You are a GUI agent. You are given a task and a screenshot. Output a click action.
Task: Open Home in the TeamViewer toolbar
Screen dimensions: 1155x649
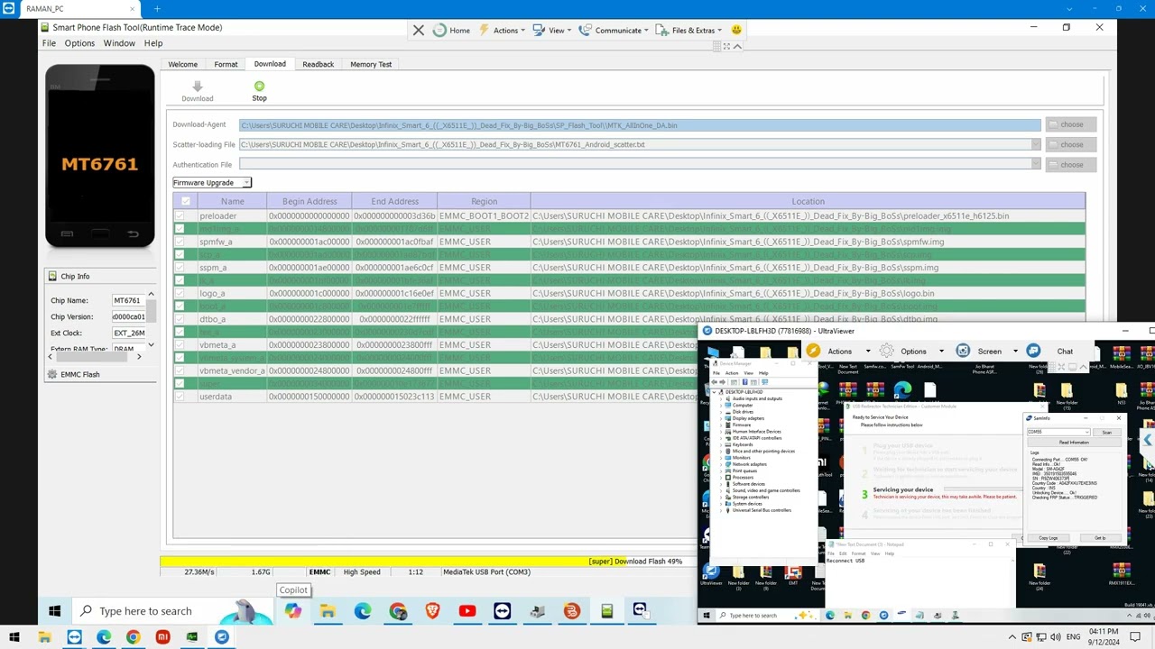pyautogui.click(x=451, y=30)
